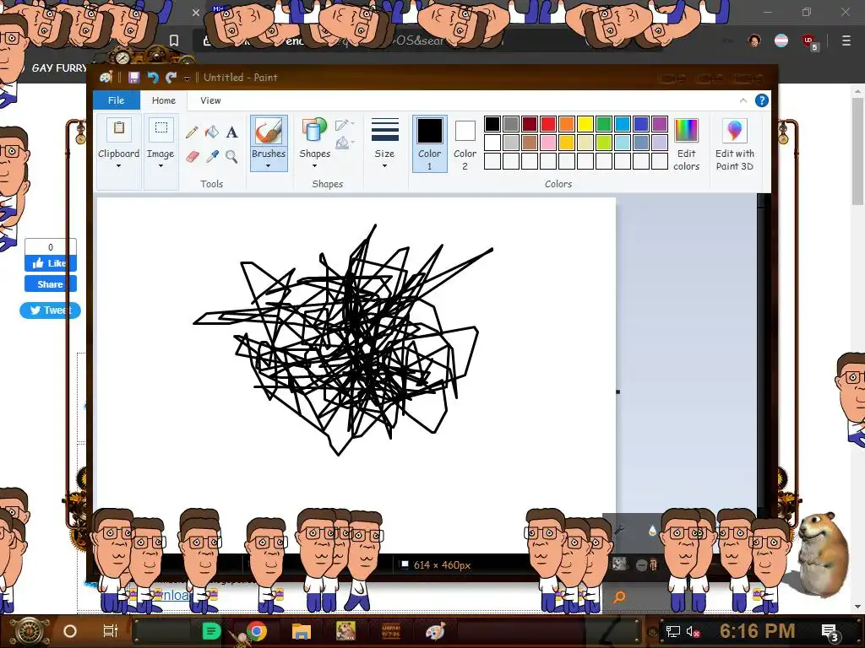Click the Size line thickness icon
The width and height of the screenshot is (865, 648).
tap(384, 131)
